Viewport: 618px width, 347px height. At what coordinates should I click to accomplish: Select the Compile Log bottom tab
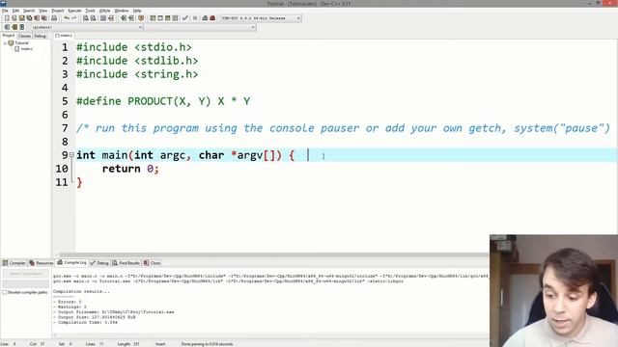71,262
